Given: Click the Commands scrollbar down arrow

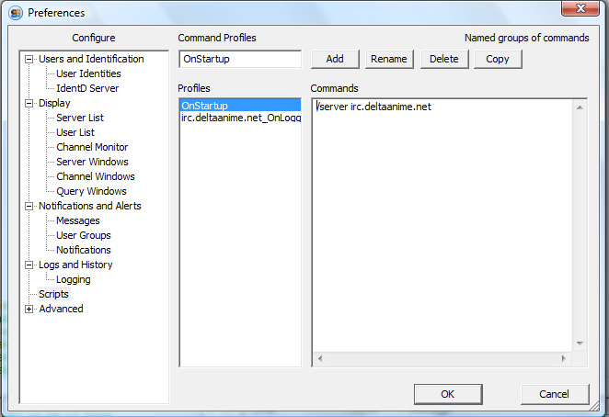Looking at the screenshot, I should 580,344.
